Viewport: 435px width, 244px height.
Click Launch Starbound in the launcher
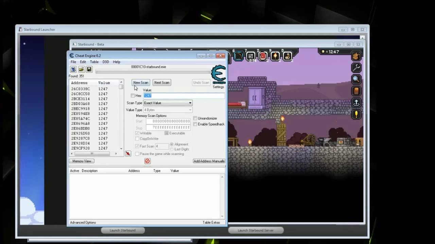tap(123, 230)
